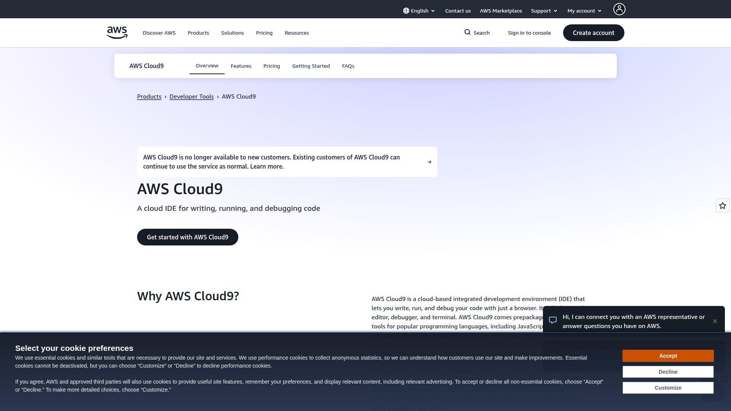Image resolution: width=731 pixels, height=411 pixels.
Task: Open Contact us
Action: (458, 11)
